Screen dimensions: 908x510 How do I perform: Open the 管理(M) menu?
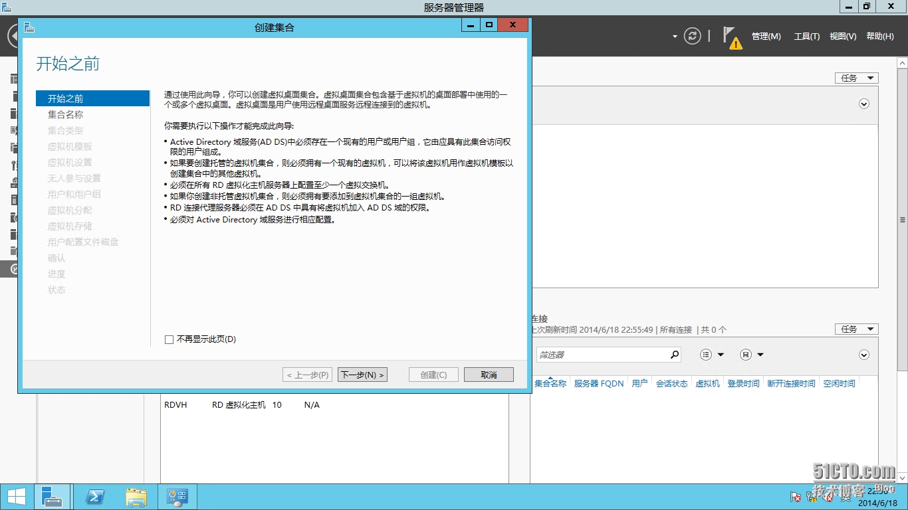pos(766,37)
